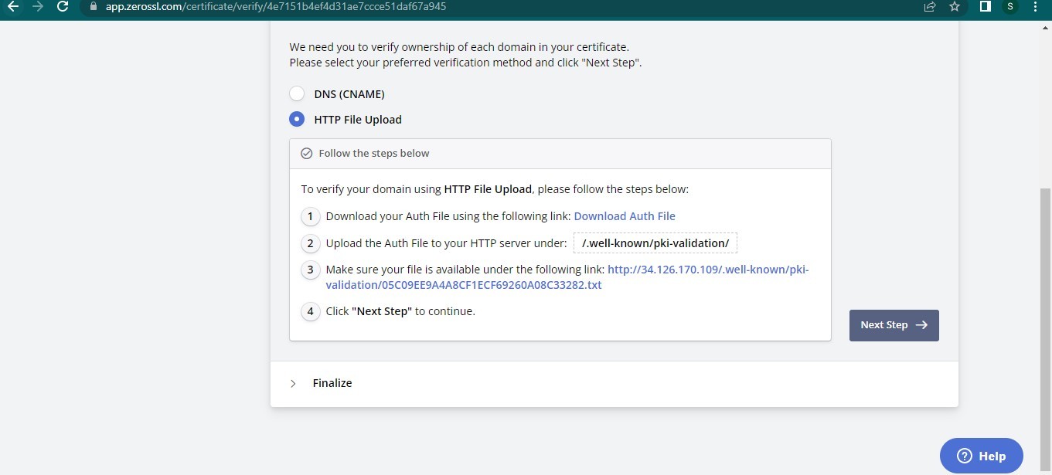The height and width of the screenshot is (475, 1052).
Task: Open the Help chat widget
Action: pos(981,456)
